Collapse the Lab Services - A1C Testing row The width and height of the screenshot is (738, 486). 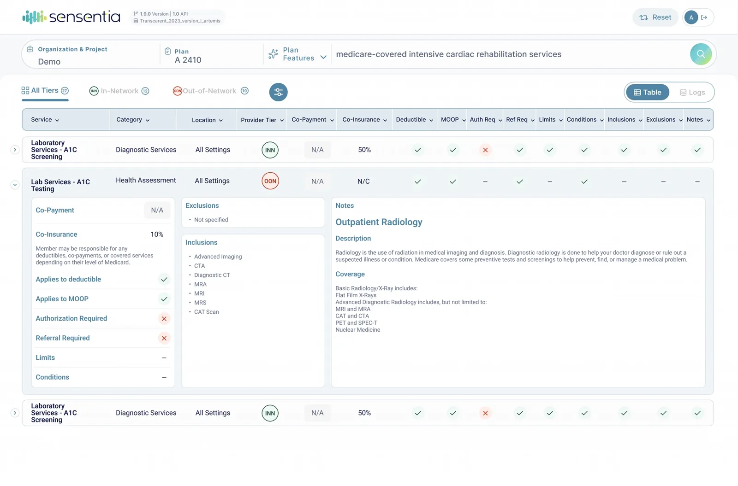[15, 185]
